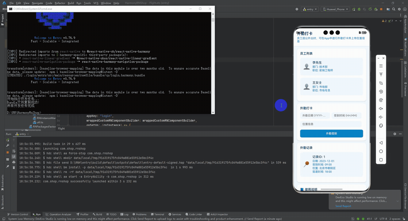The width and height of the screenshot is (408, 221).
Task: Click the 签到时间 (HH:MM) input field
Action: 347,115
